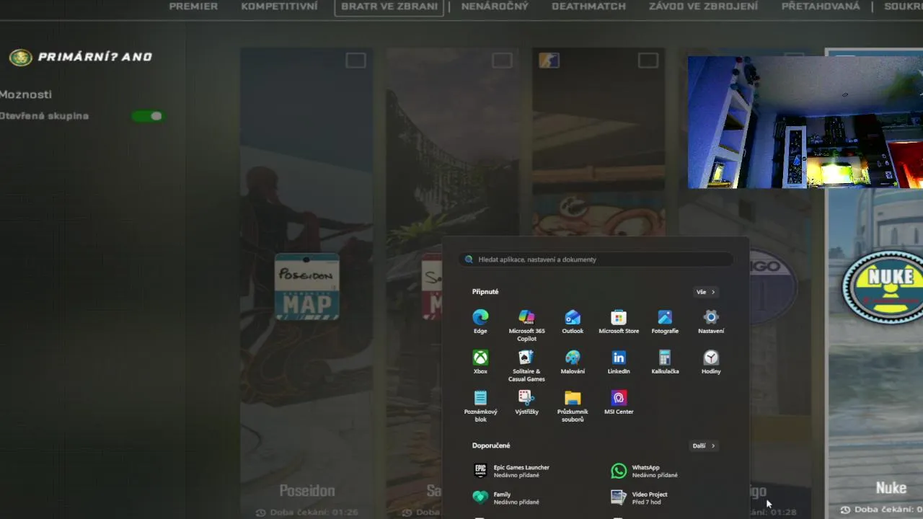Check the third map card's checkbox
The height and width of the screenshot is (519, 923).
click(x=648, y=61)
